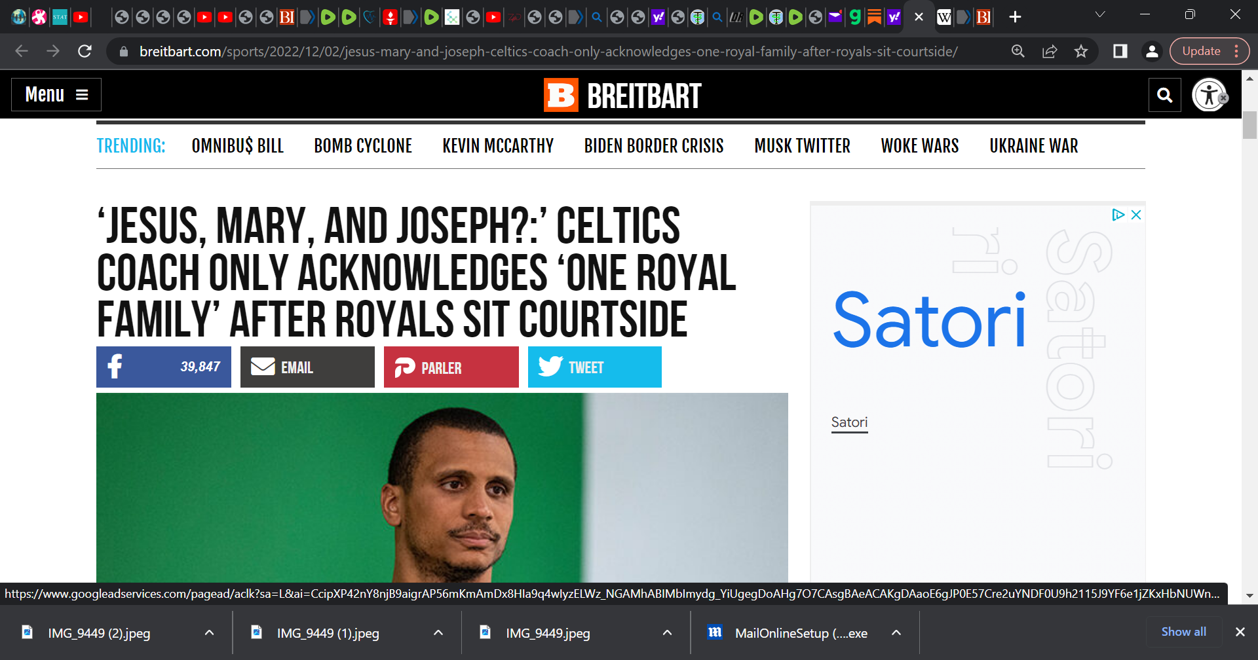Image resolution: width=1258 pixels, height=660 pixels.
Task: Click the article headline text
Action: (417, 272)
